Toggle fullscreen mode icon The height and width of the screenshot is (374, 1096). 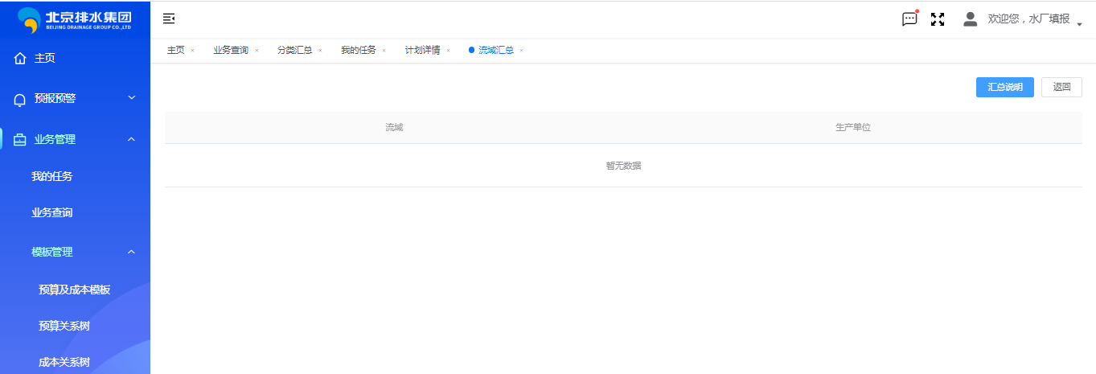(x=938, y=19)
